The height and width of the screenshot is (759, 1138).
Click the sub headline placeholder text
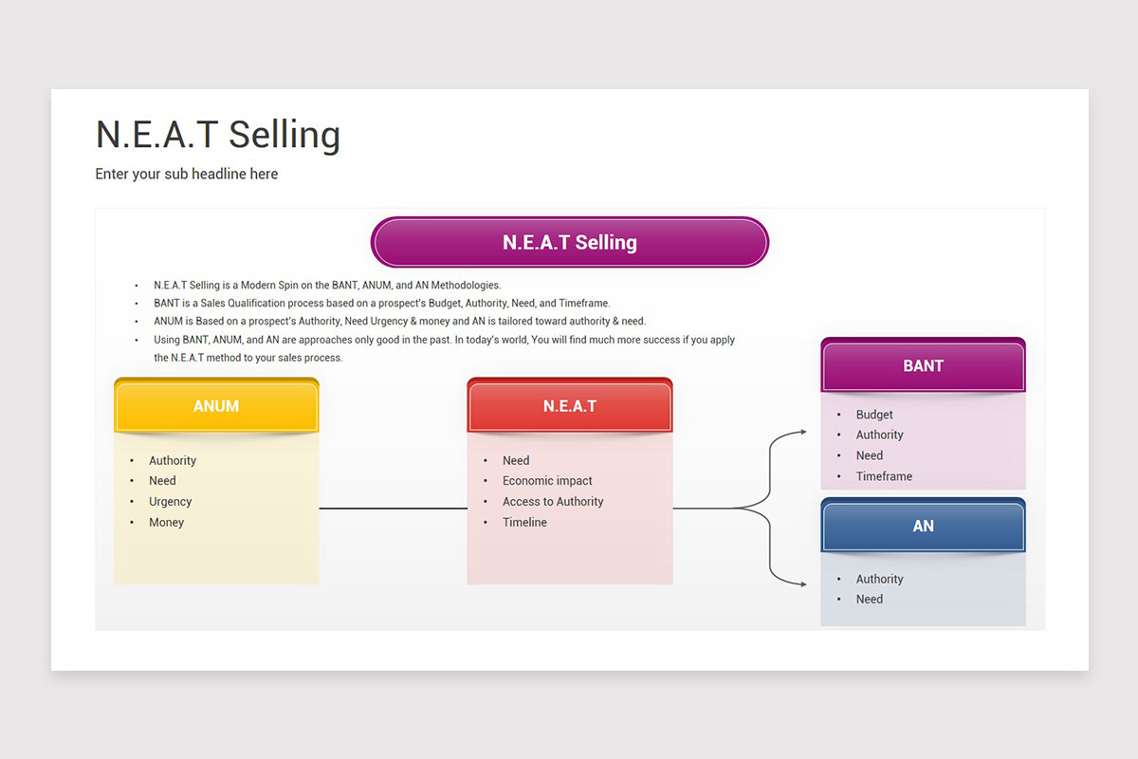point(187,174)
